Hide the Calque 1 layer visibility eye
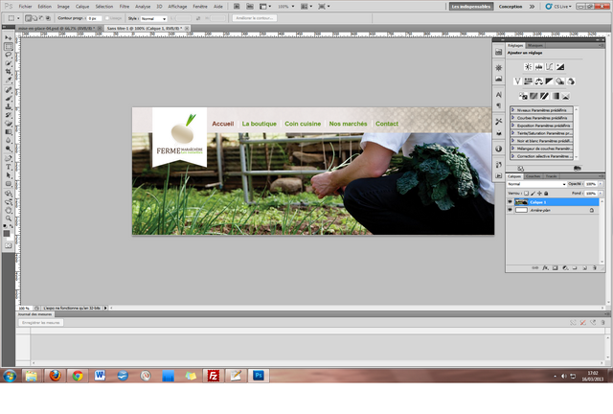Image resolution: width=613 pixels, height=414 pixels. tap(510, 202)
